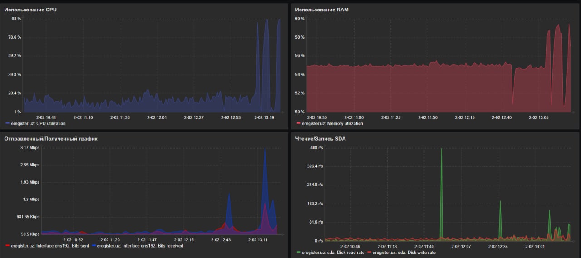Click the 408 r/s axis label

pyautogui.click(x=316, y=148)
